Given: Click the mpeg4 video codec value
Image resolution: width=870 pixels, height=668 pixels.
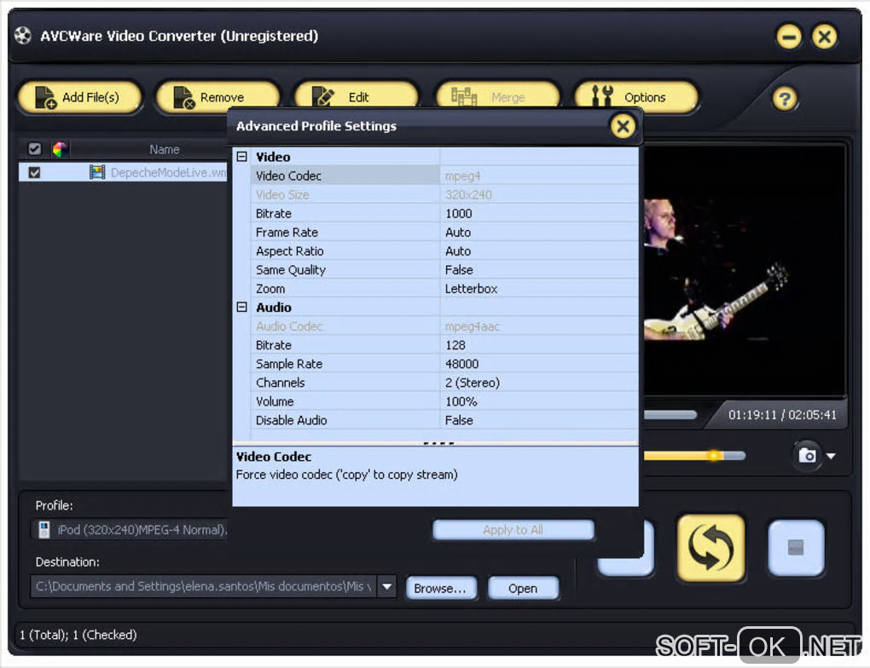Looking at the screenshot, I should click(539, 176).
